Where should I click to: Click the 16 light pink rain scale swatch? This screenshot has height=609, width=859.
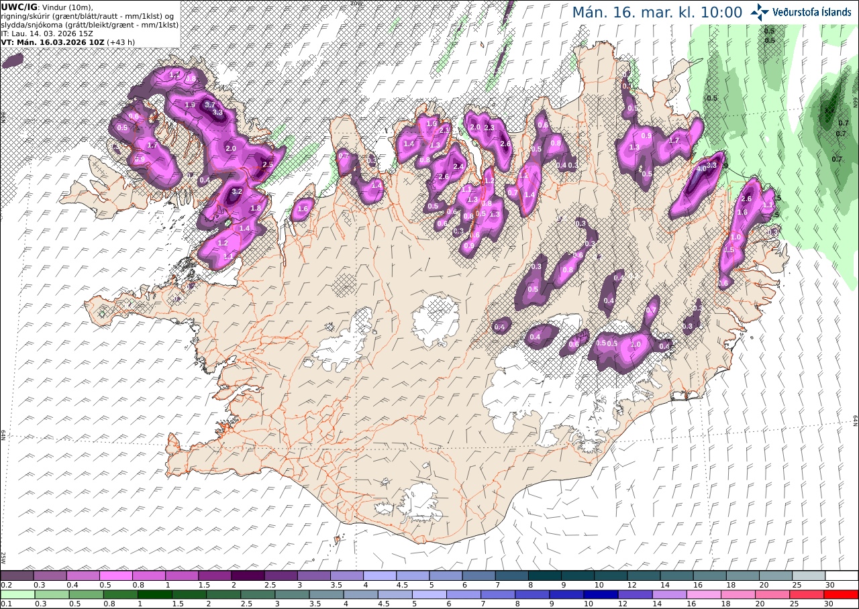tap(704, 594)
